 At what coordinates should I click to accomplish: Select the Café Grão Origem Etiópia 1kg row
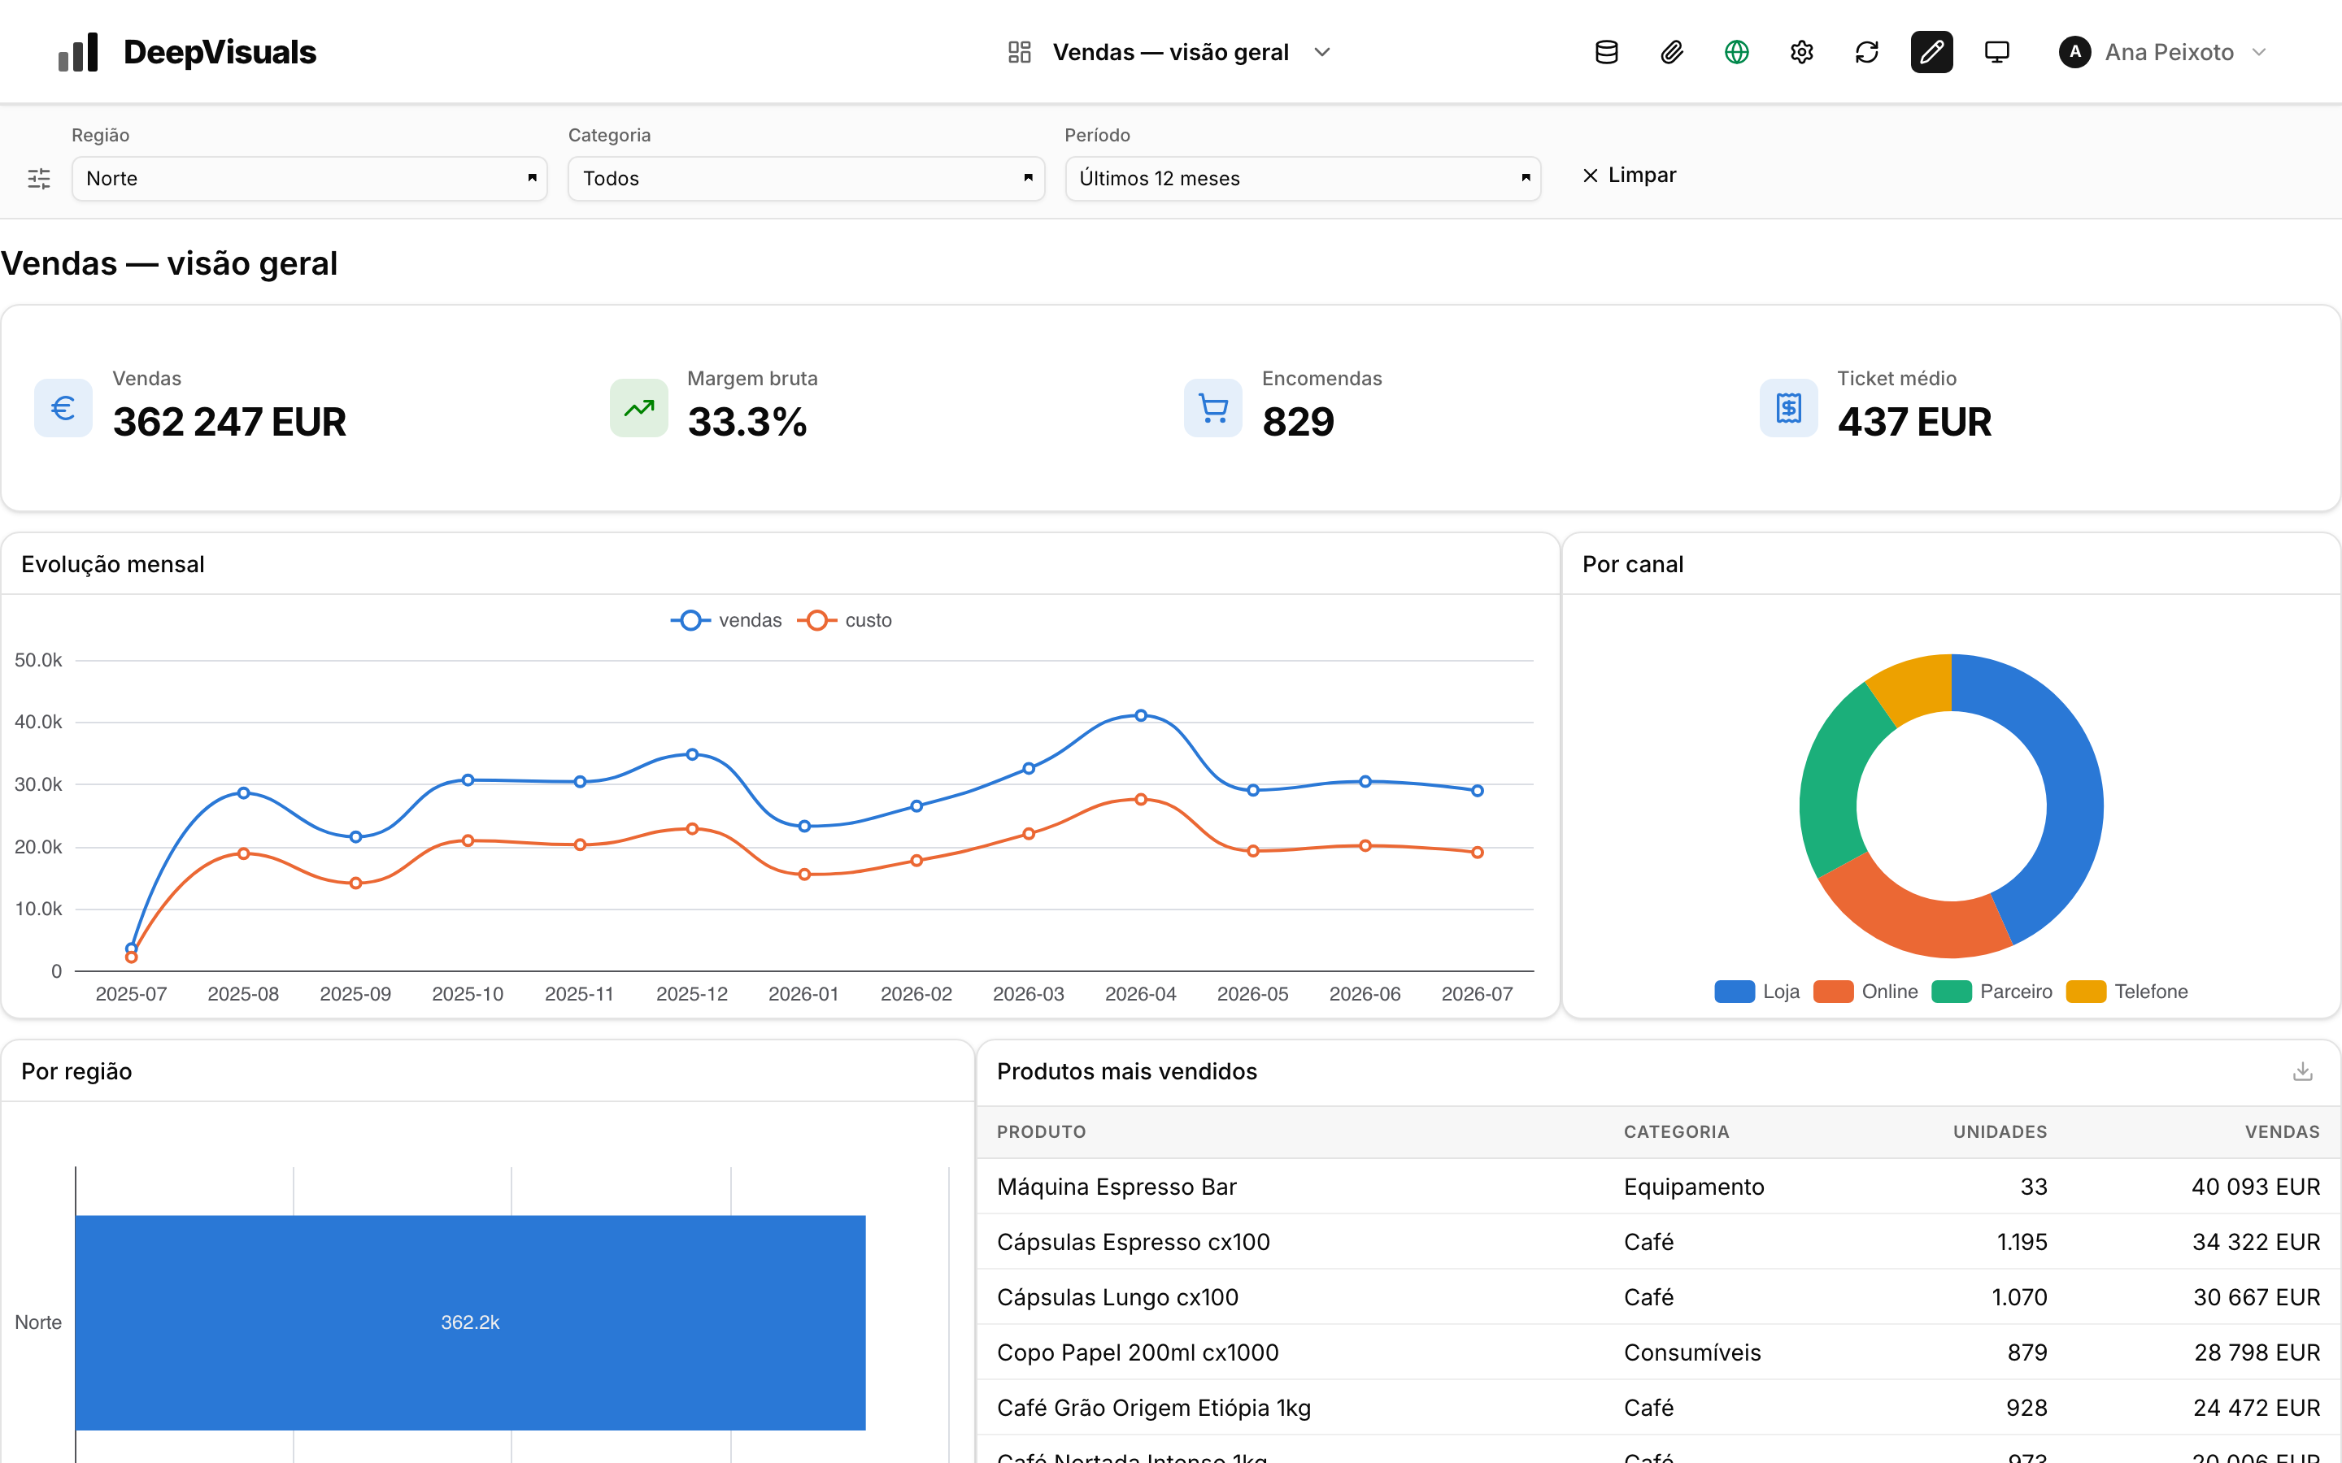click(x=1659, y=1407)
